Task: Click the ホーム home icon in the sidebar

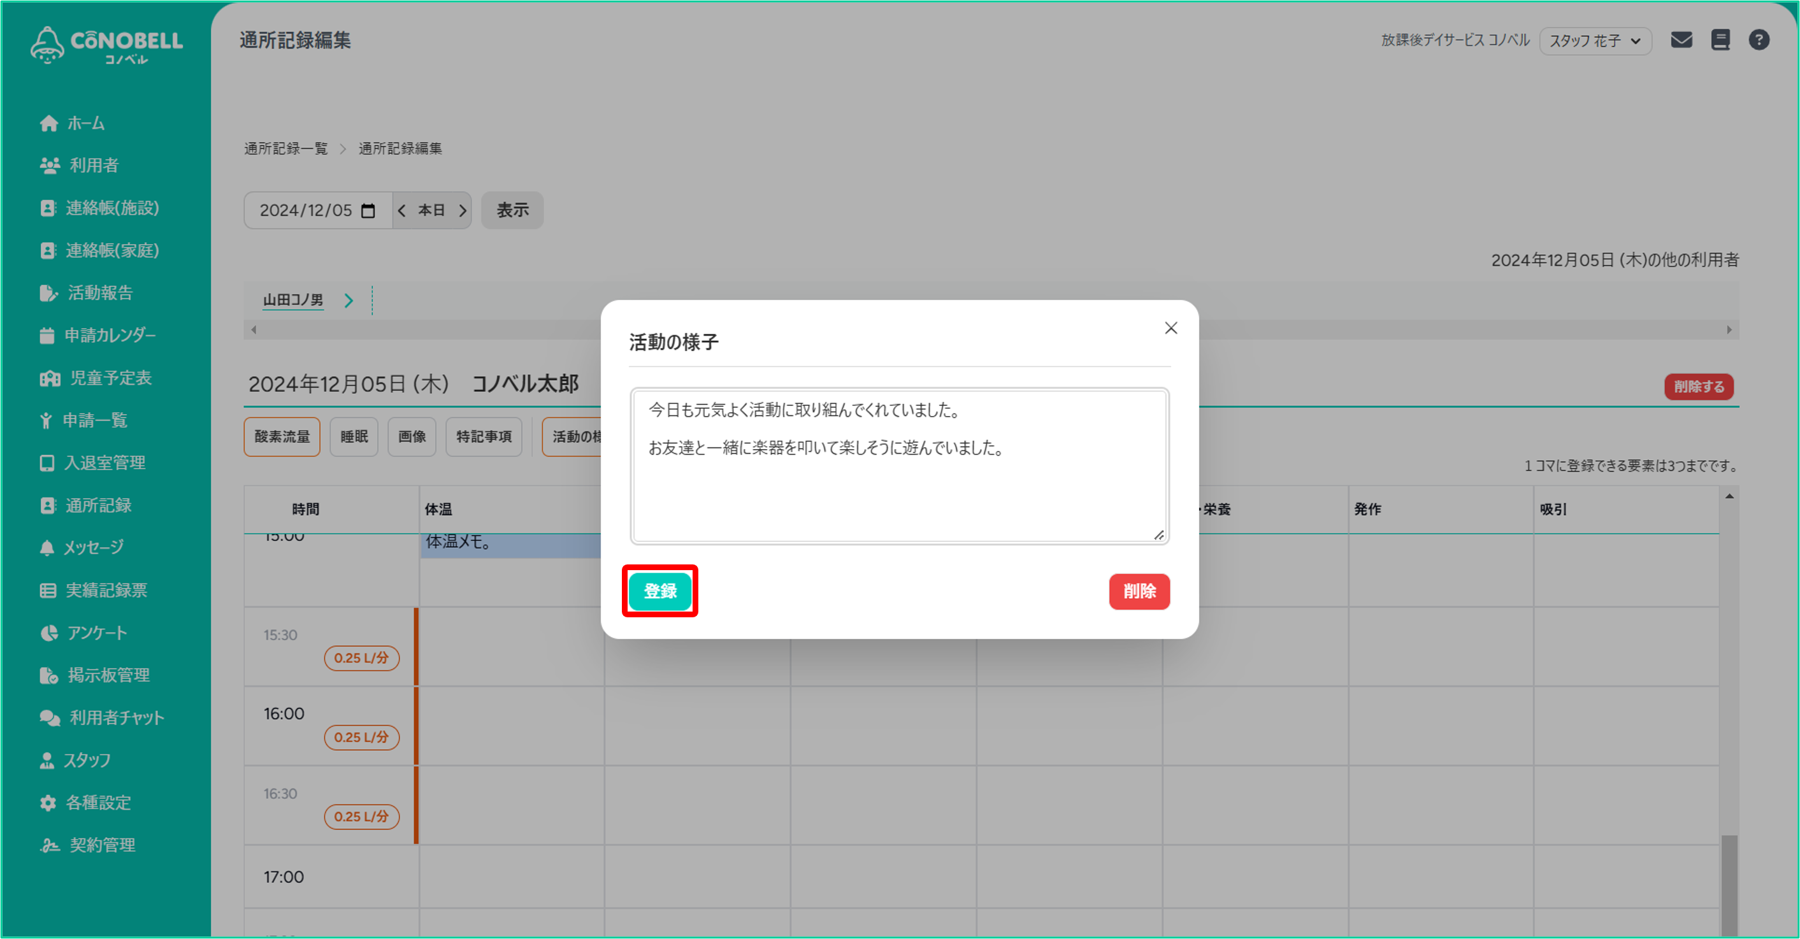Action: coord(48,124)
